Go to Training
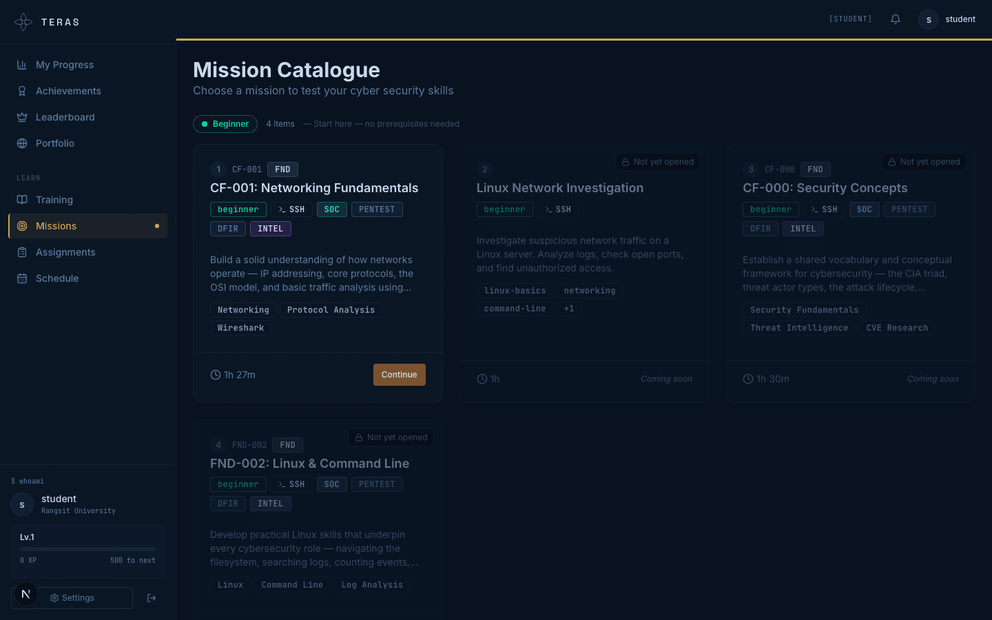The height and width of the screenshot is (620, 992). pos(87,200)
